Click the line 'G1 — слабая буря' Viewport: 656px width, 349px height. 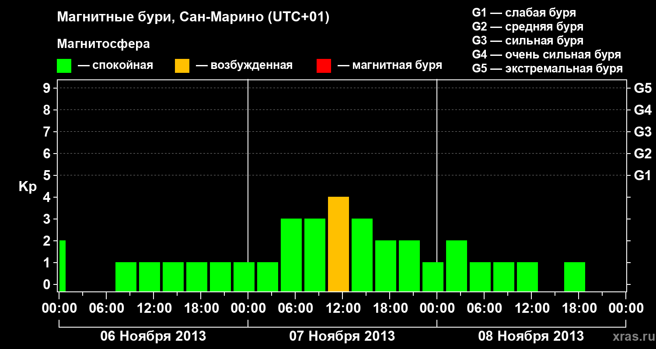point(524,13)
